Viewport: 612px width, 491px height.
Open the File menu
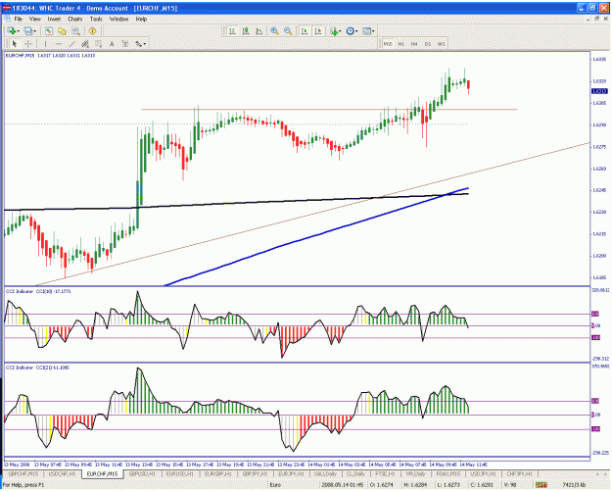[18, 19]
